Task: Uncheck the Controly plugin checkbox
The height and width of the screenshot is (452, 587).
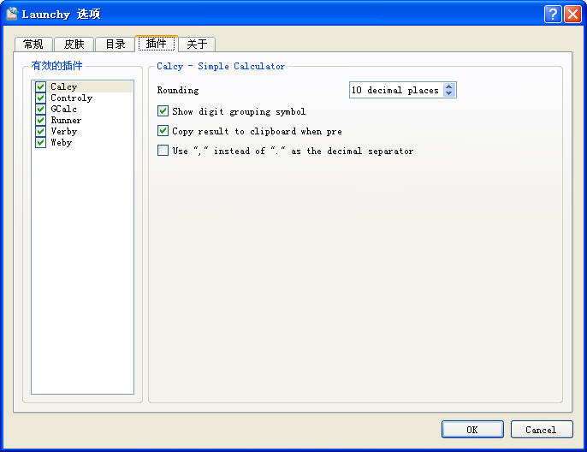Action: pyautogui.click(x=41, y=98)
